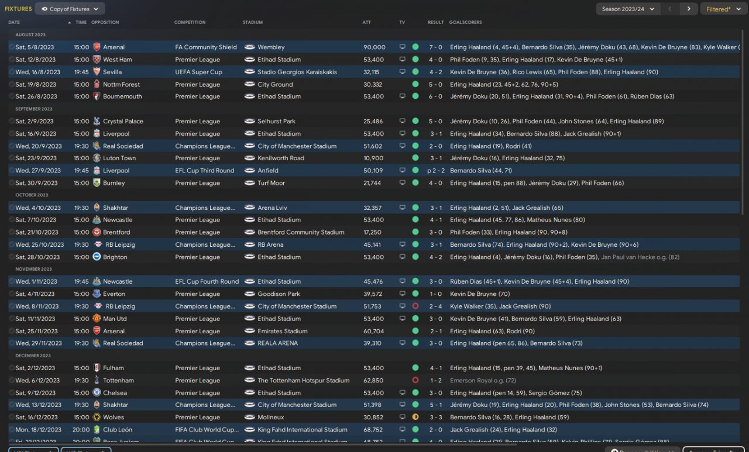Click the Sevilla opposition name
749x452 pixels.
[x=112, y=72]
